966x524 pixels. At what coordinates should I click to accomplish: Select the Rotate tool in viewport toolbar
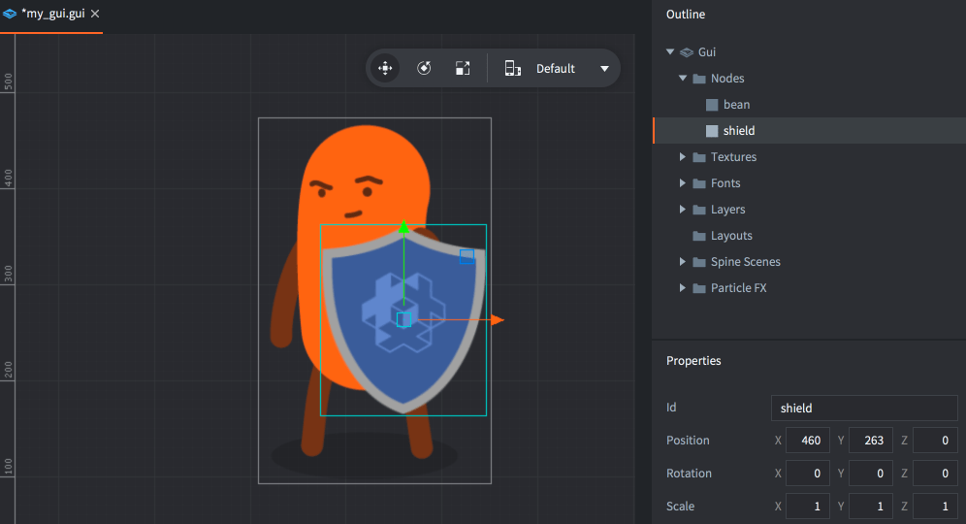424,69
